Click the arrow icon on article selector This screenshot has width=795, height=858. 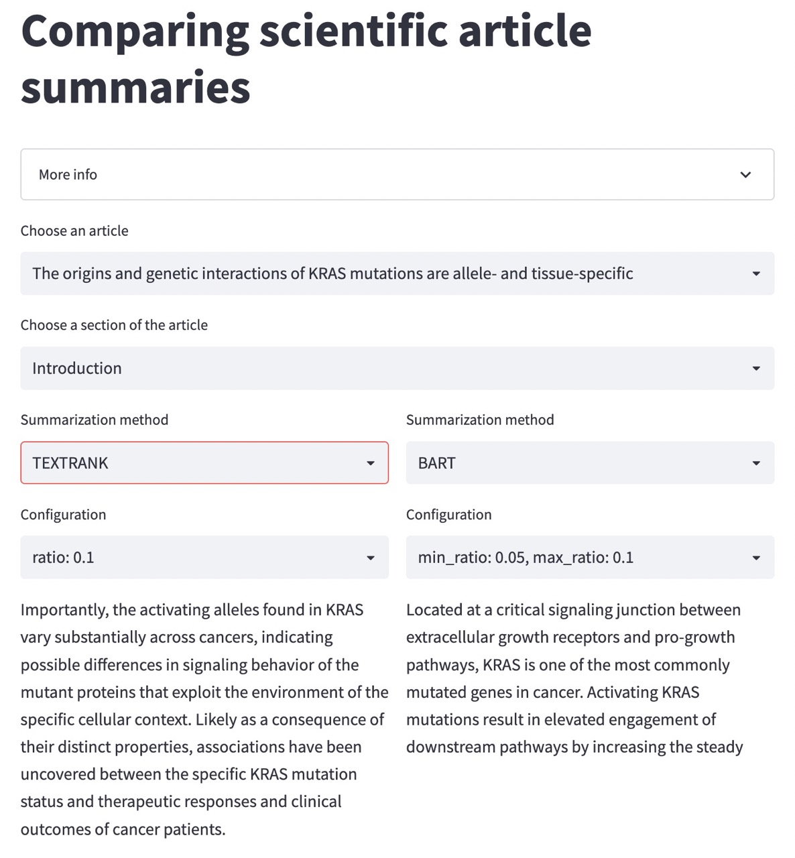coord(756,273)
